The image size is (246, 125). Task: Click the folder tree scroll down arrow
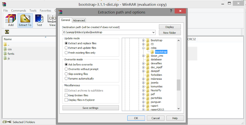[x=179, y=109]
